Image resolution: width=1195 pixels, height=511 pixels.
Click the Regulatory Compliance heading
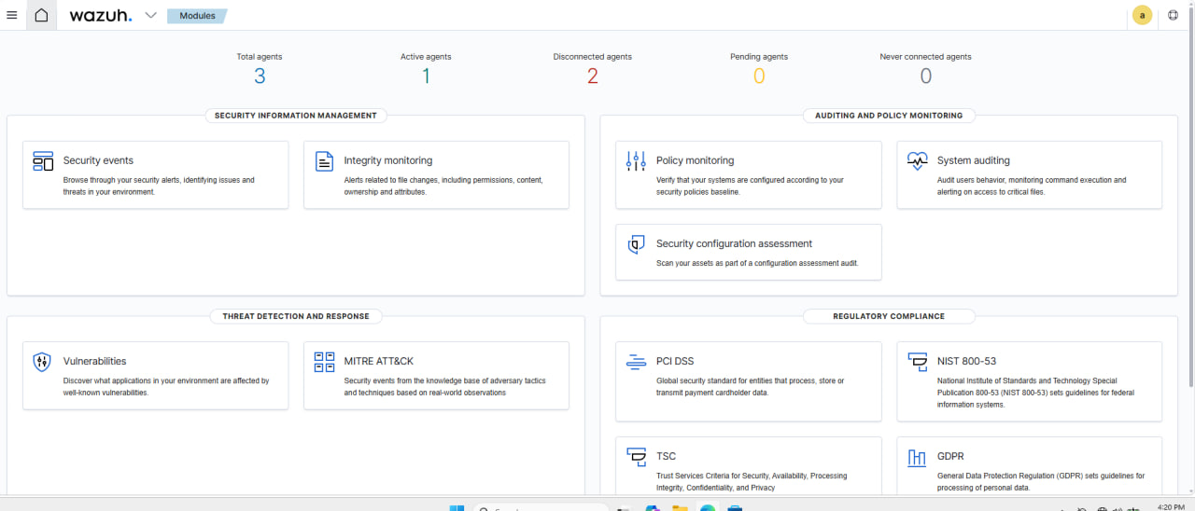point(889,316)
